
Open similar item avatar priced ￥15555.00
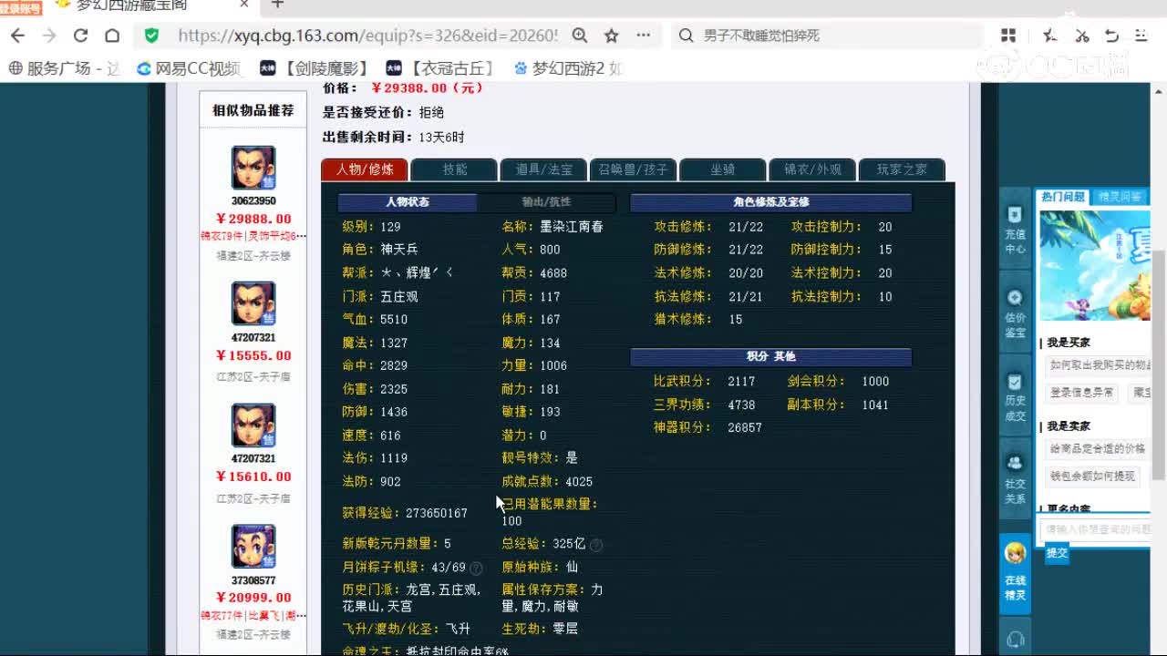pos(253,303)
